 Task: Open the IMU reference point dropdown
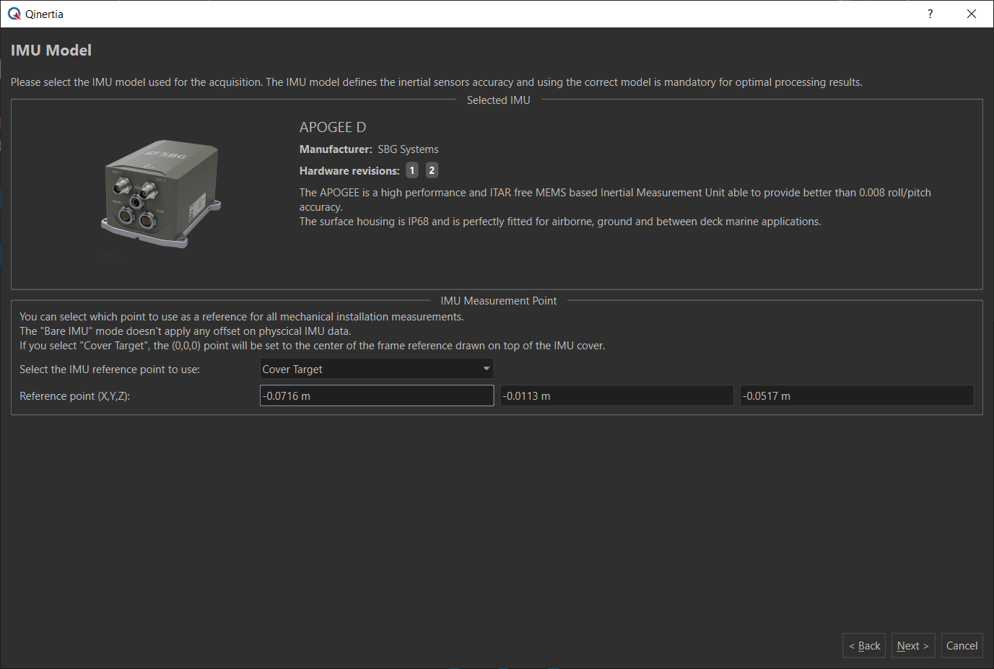[376, 369]
